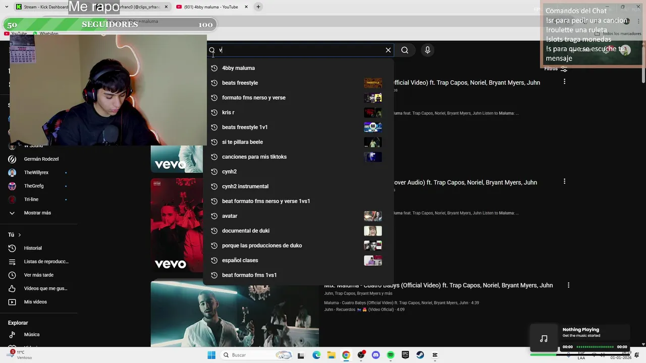Open Steam from taskbar
The width and height of the screenshot is (646, 363).
[420, 355]
